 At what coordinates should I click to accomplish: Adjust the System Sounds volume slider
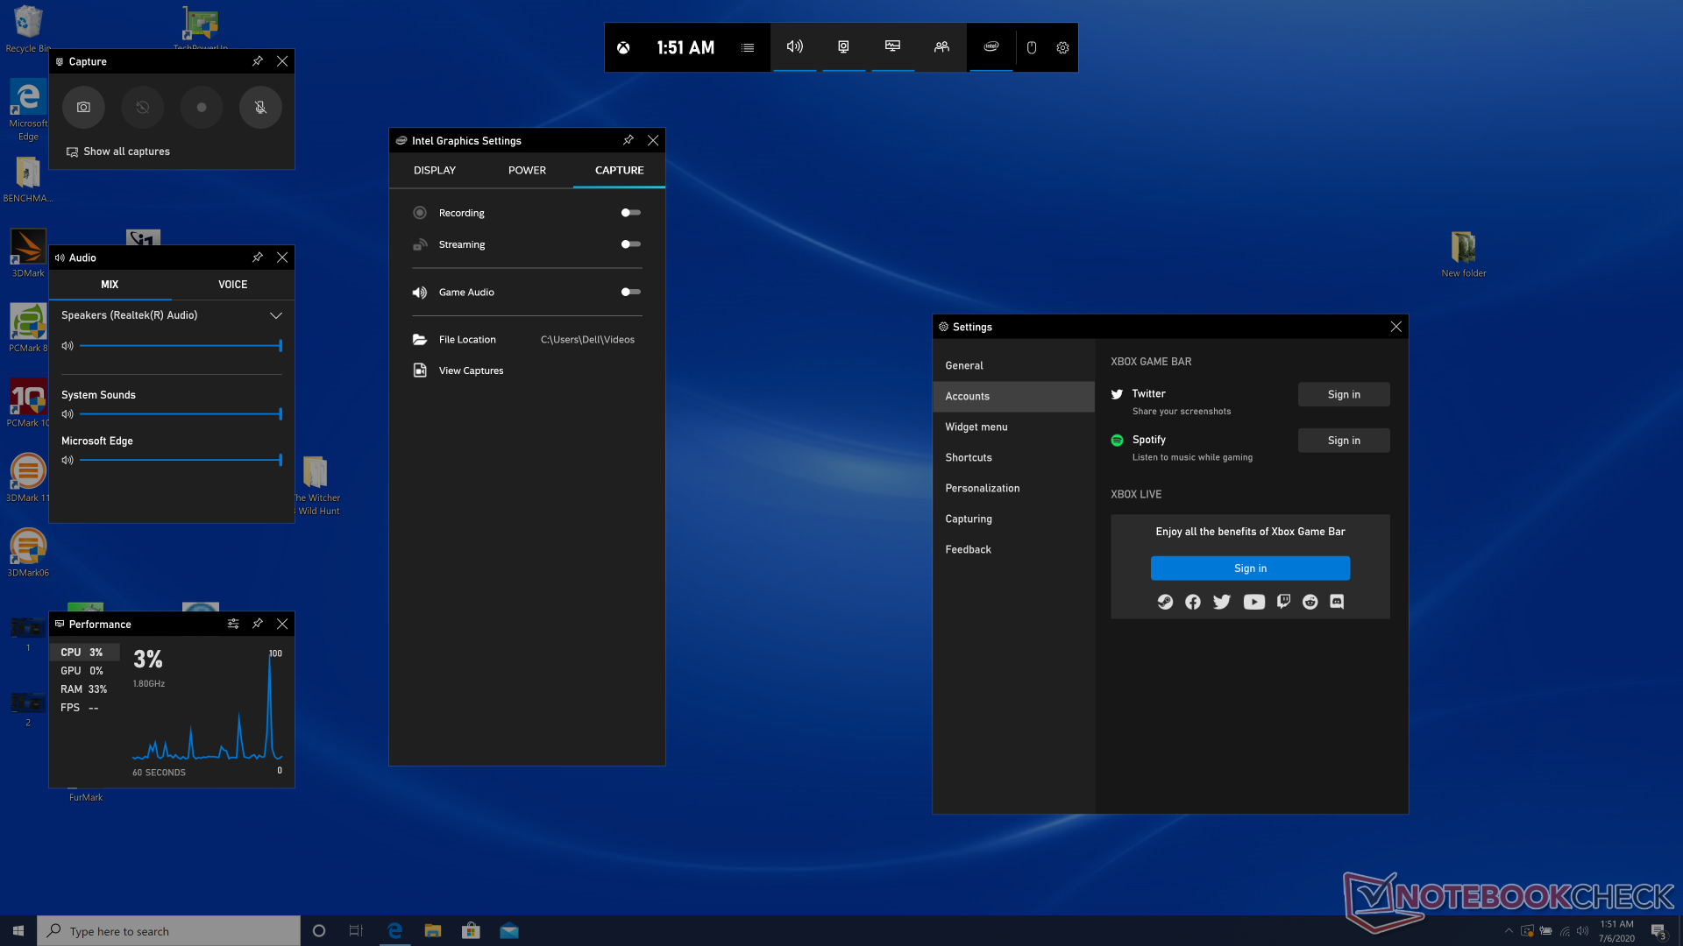click(181, 414)
